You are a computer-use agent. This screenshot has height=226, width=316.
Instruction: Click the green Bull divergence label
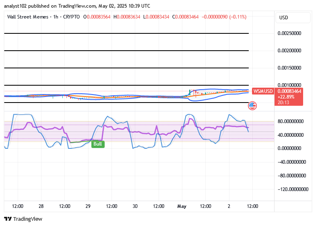pyautogui.click(x=98, y=144)
